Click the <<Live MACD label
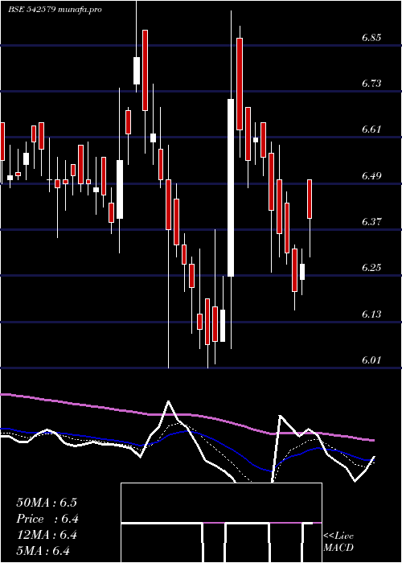 (338, 542)
